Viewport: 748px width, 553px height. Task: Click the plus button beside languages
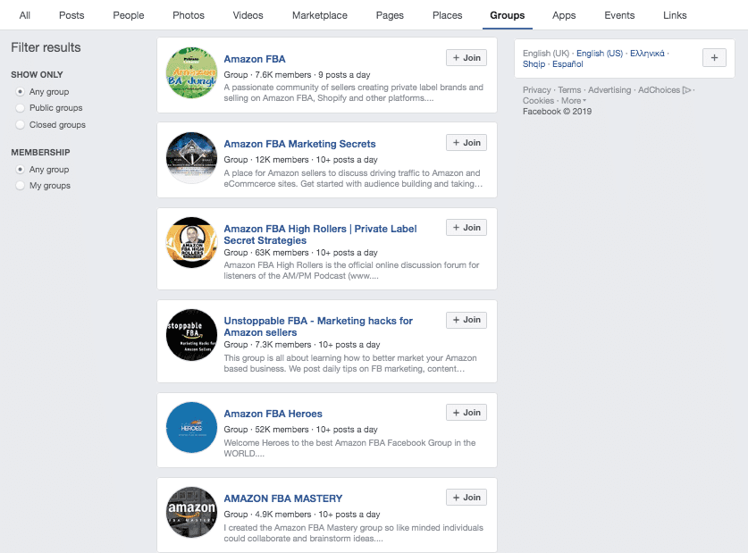click(714, 58)
